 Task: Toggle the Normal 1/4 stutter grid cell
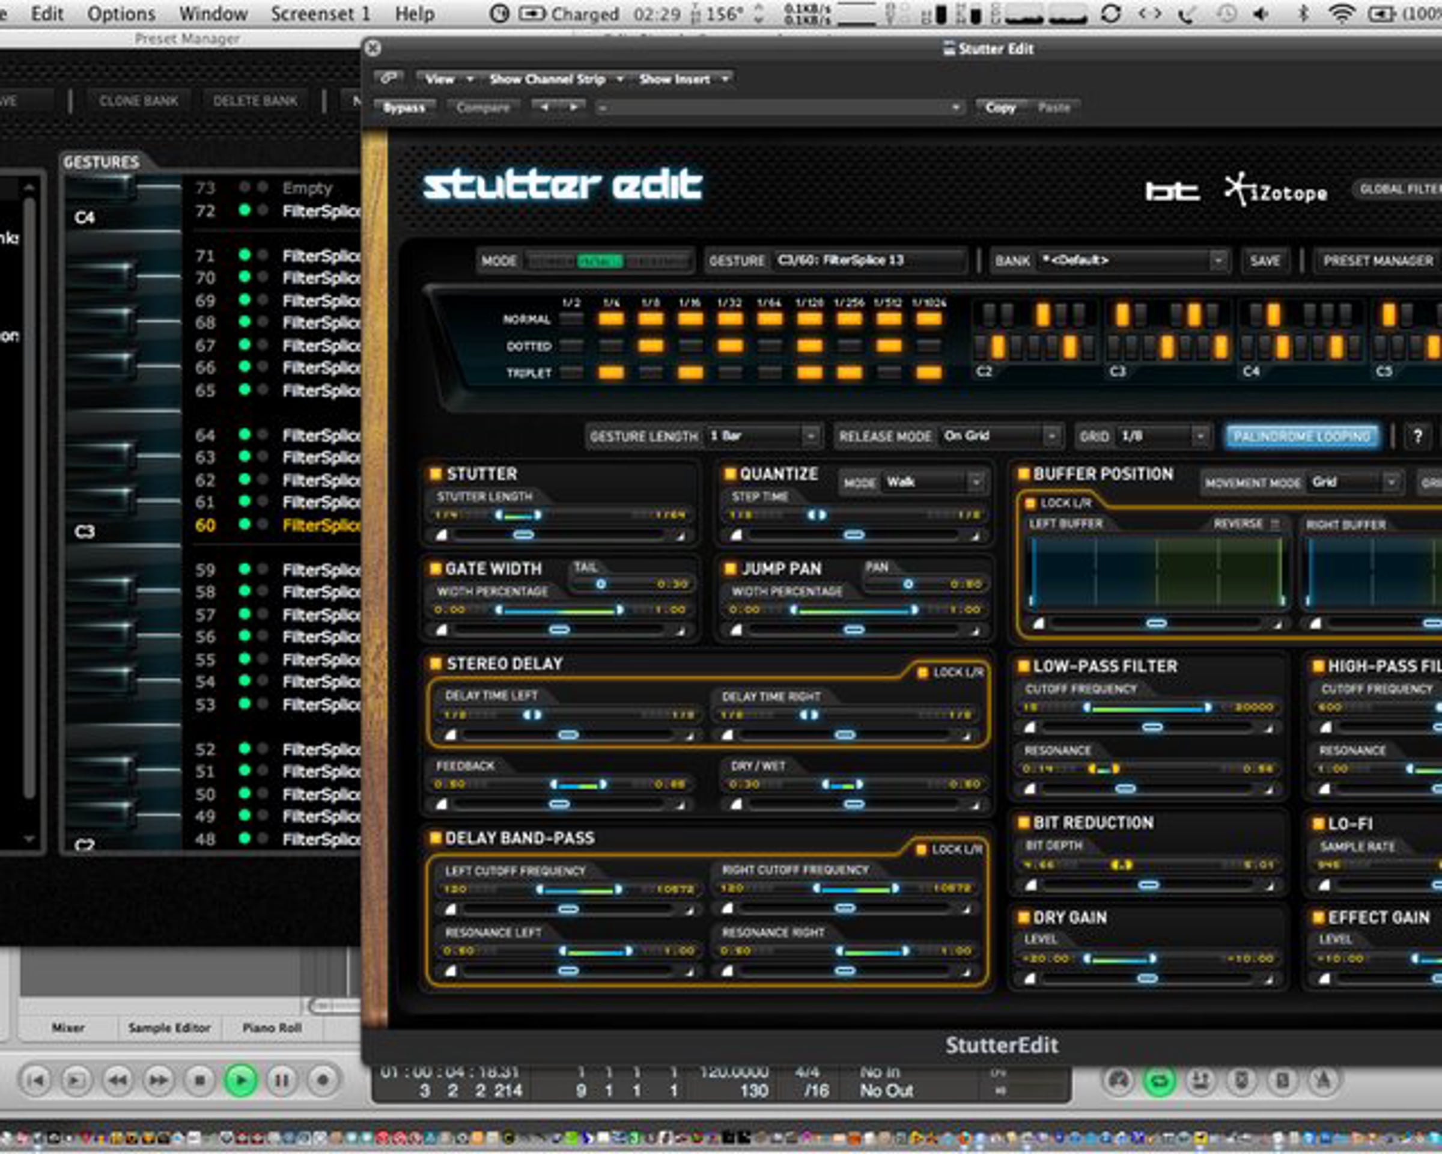[610, 319]
